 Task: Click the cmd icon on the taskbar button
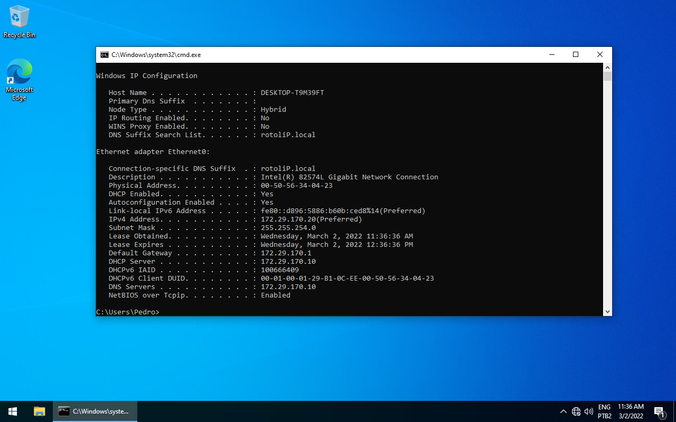64,411
